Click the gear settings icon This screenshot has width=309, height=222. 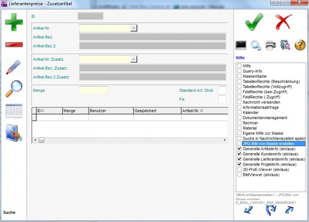point(256,45)
